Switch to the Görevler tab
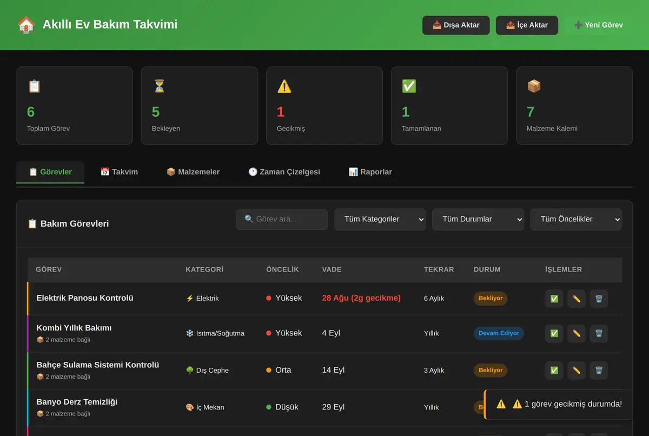The image size is (649, 436). point(50,172)
